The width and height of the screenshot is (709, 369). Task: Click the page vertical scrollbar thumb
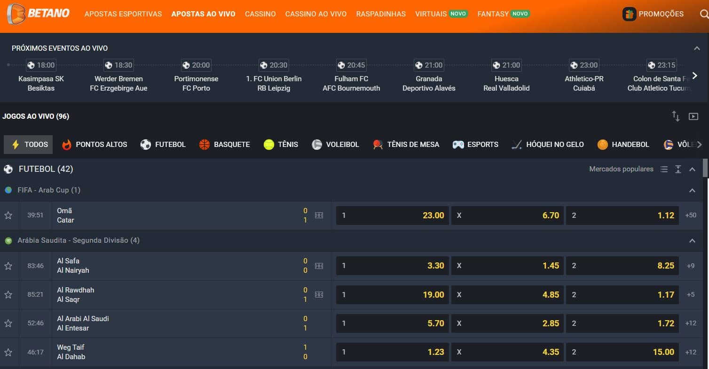click(705, 168)
